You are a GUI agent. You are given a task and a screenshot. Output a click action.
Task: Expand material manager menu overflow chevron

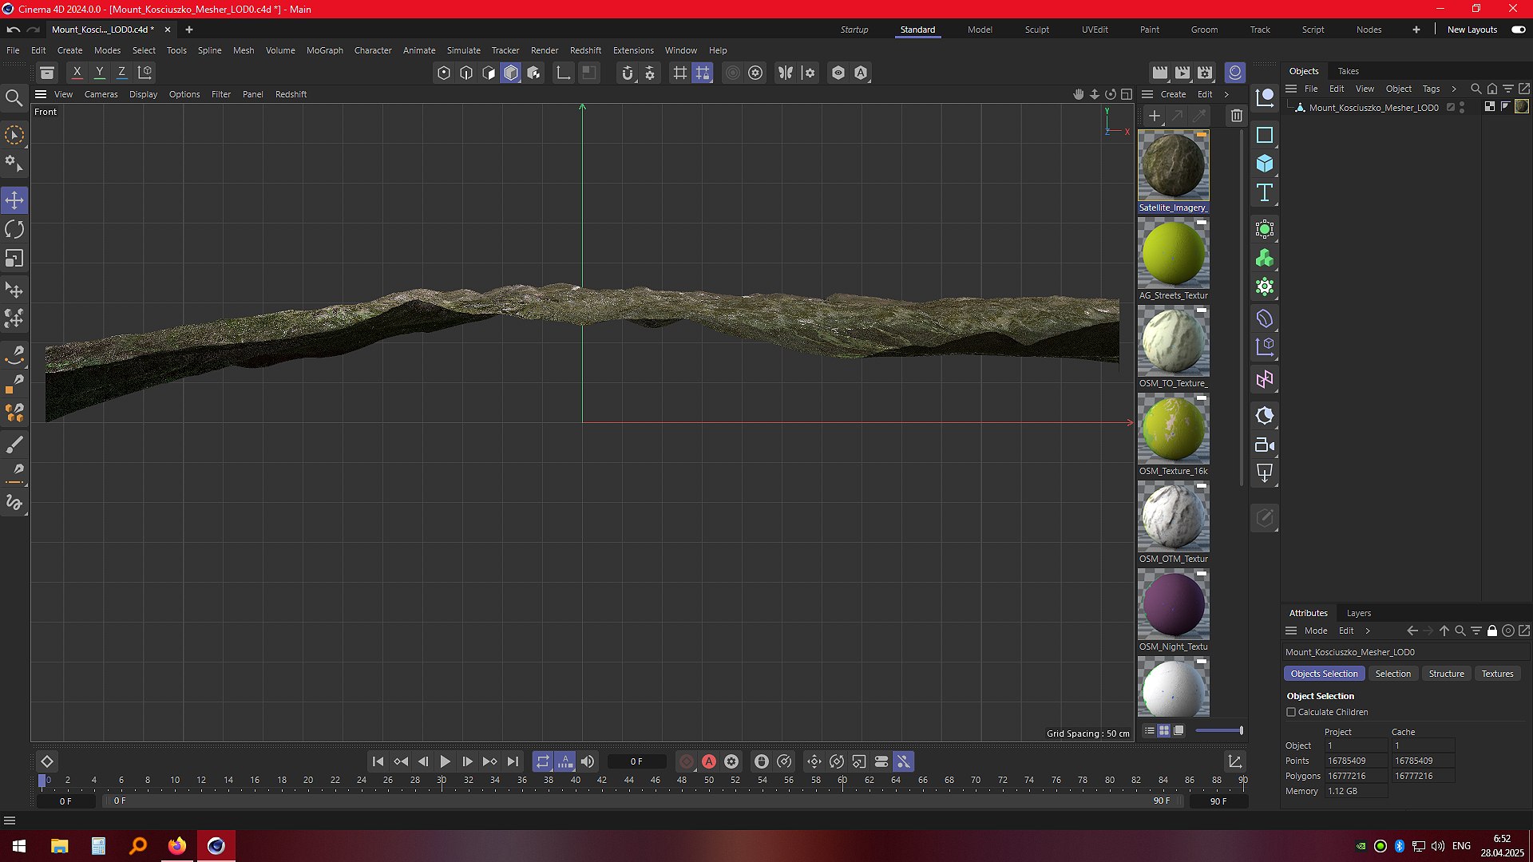[x=1226, y=94]
